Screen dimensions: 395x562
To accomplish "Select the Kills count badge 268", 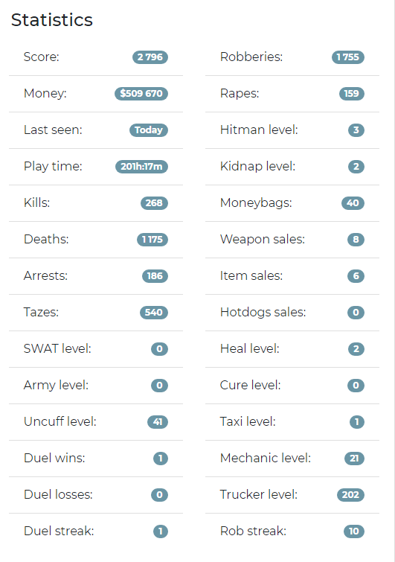I will [x=154, y=203].
